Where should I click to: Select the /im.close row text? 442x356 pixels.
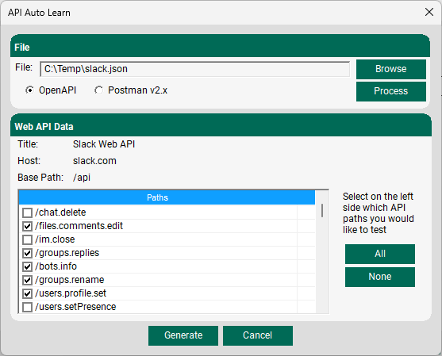coord(55,239)
